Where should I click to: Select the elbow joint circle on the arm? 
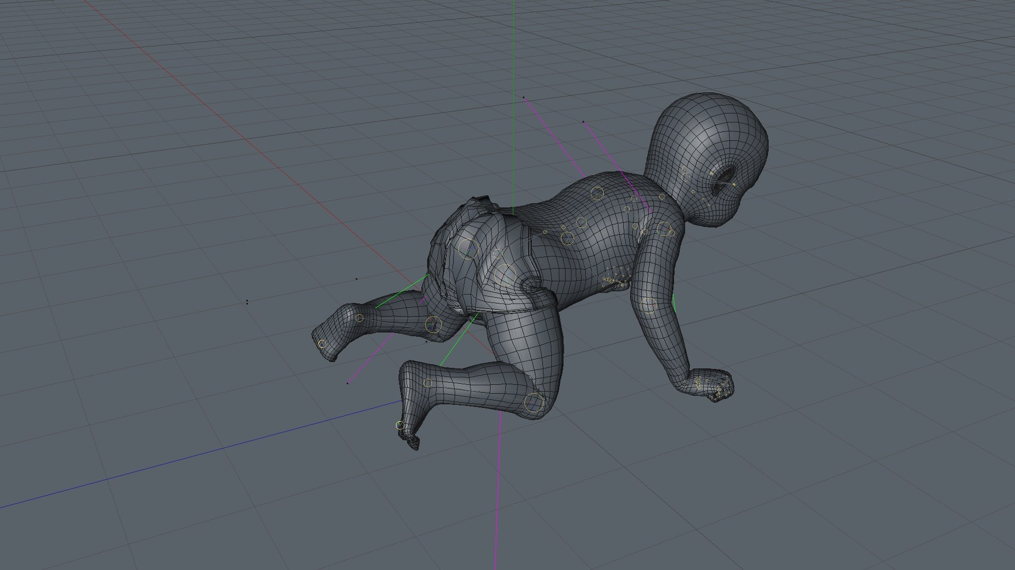[x=649, y=306]
